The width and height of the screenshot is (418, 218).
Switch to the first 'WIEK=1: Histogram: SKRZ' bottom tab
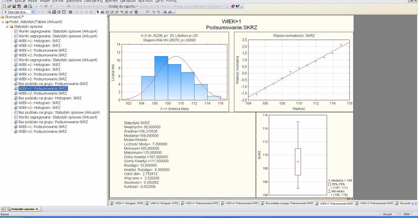coord(127,203)
